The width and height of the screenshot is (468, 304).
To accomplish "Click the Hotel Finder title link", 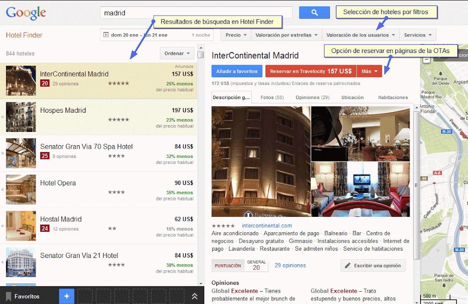I will [24, 35].
